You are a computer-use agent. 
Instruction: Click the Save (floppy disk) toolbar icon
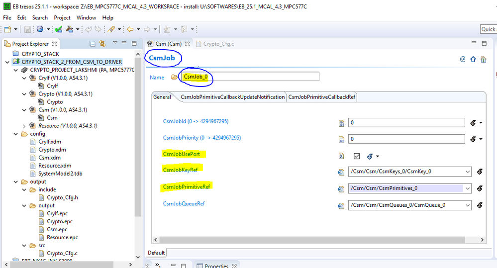[x=27, y=29]
